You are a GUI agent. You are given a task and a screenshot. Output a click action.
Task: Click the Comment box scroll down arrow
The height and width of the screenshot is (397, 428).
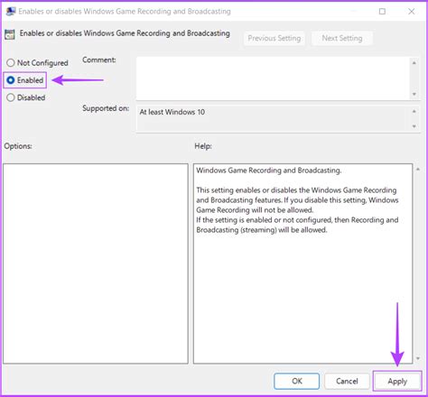tap(414, 95)
